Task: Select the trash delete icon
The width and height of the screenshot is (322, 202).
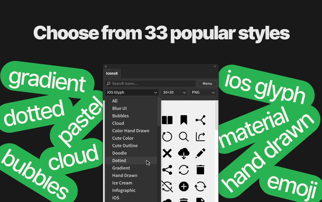Action: (200, 170)
